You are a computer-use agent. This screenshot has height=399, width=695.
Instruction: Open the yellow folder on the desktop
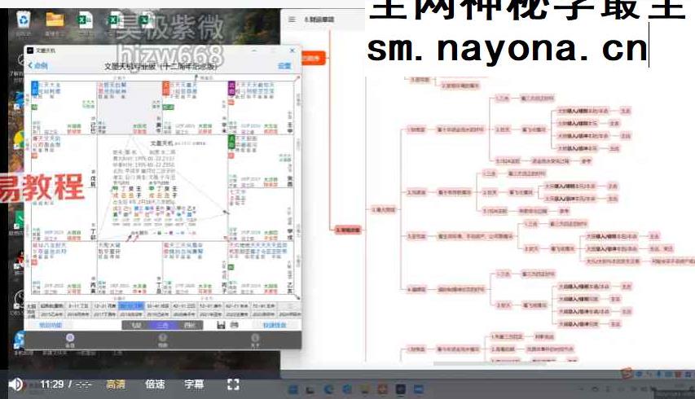(55, 20)
